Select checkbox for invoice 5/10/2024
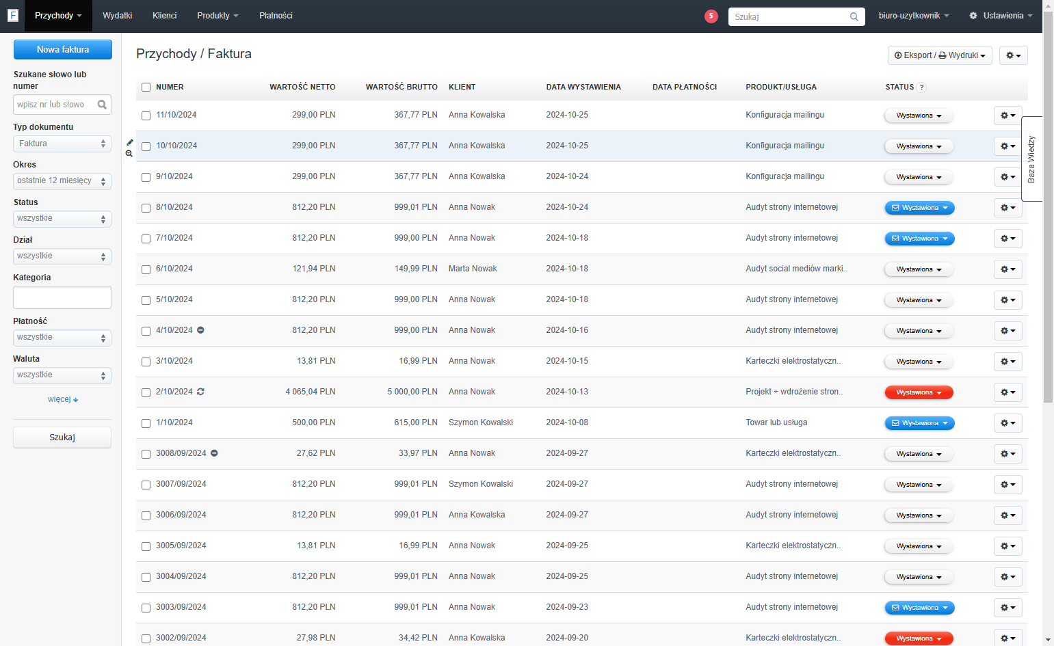1054x646 pixels. 146,300
